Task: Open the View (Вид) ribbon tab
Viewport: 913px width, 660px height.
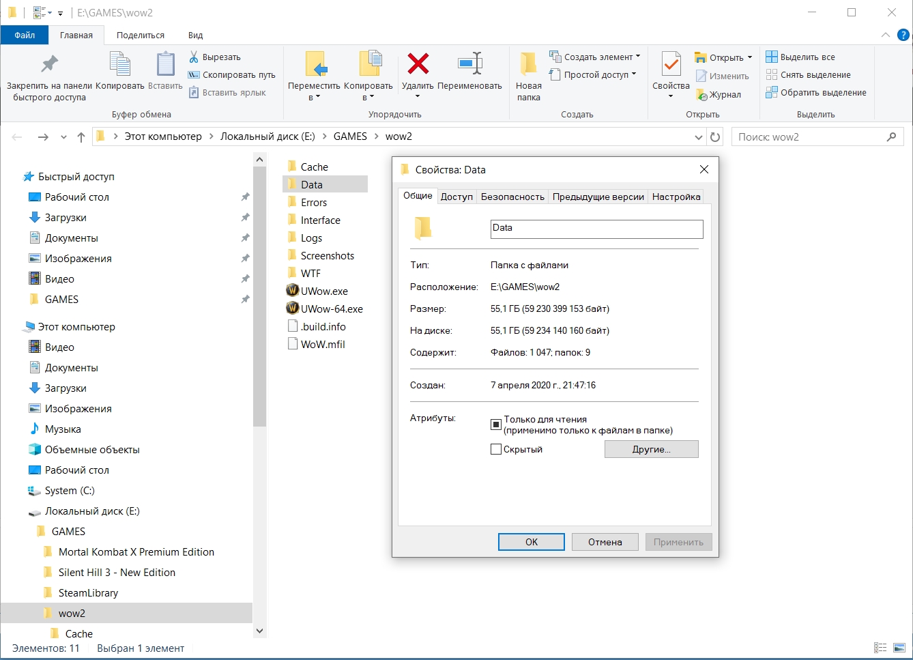Action: tap(195, 35)
